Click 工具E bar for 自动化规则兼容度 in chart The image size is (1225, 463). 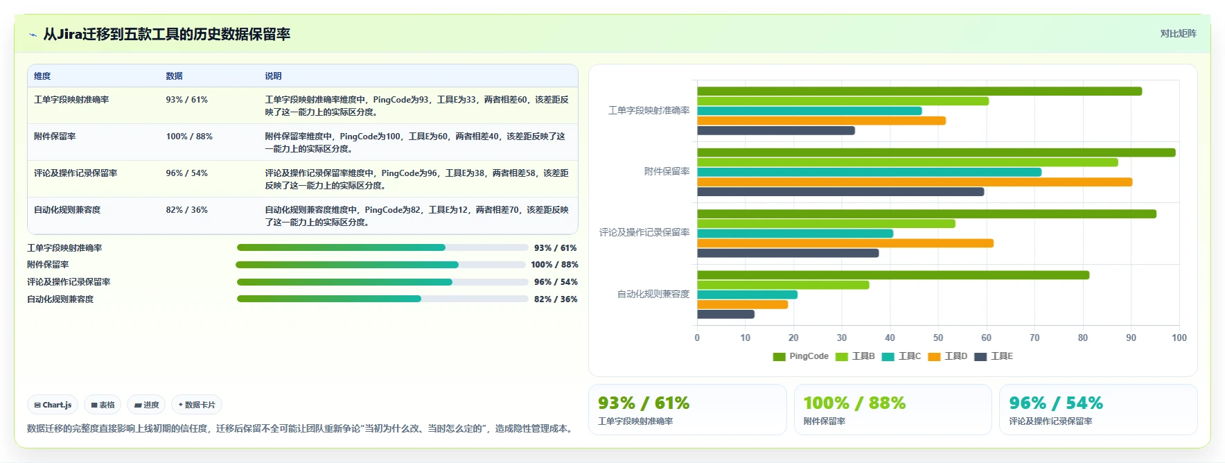[725, 315]
